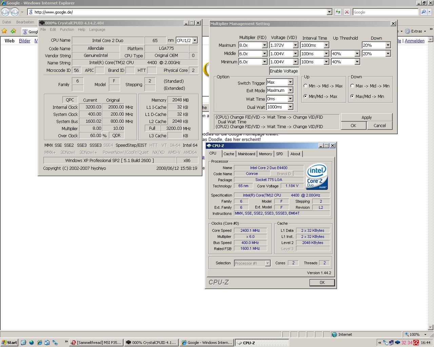Click the Bilder link on Google page

(24, 41)
